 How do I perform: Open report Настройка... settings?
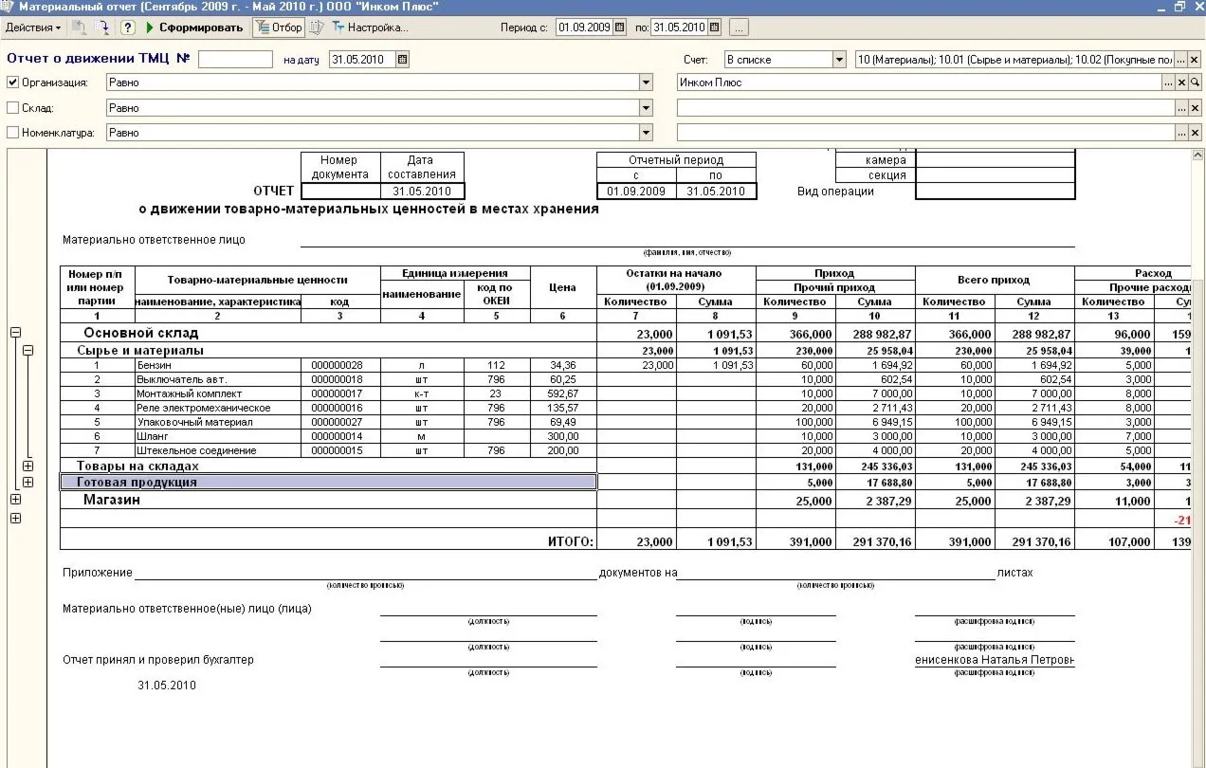370,27
